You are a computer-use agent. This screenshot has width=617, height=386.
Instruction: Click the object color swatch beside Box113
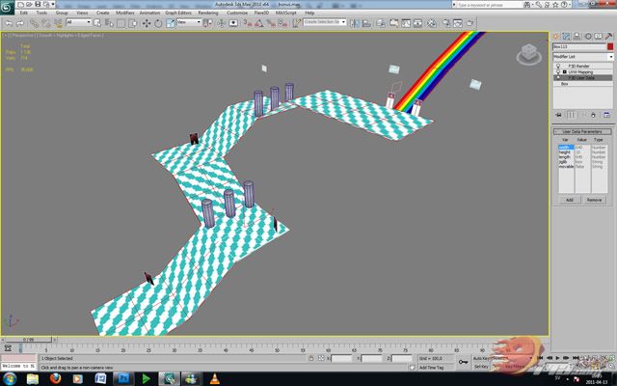tap(609, 45)
